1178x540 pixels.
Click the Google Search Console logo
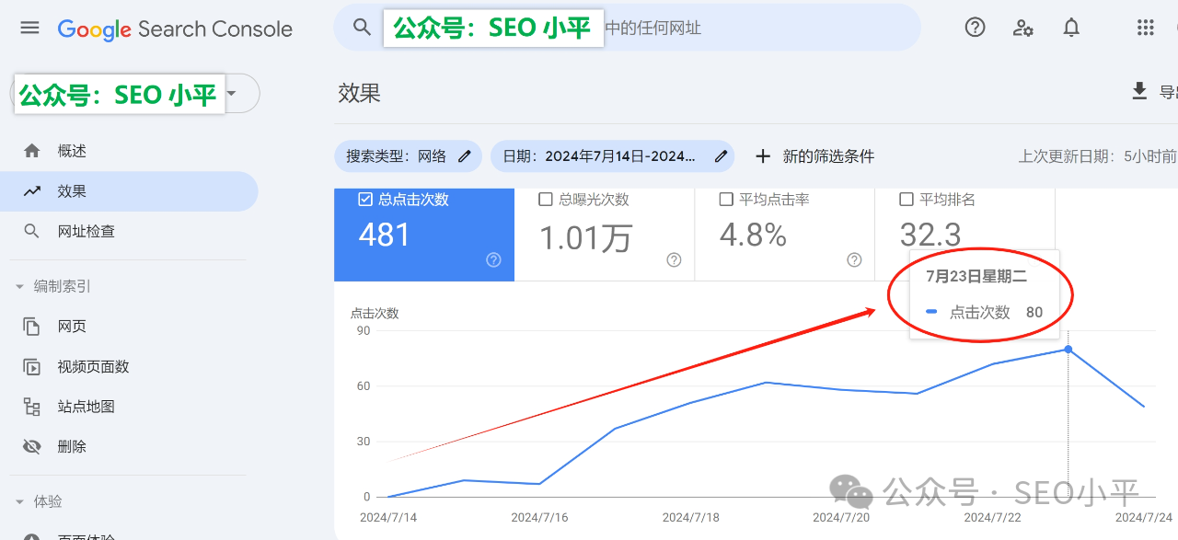175,29
